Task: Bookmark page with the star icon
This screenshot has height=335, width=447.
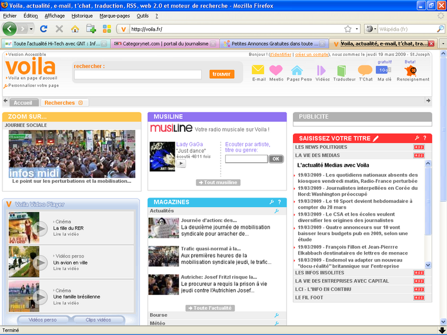Action: tap(348, 29)
